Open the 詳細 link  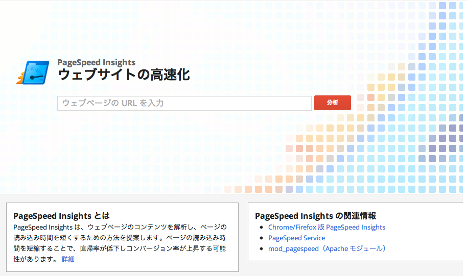(x=68, y=259)
